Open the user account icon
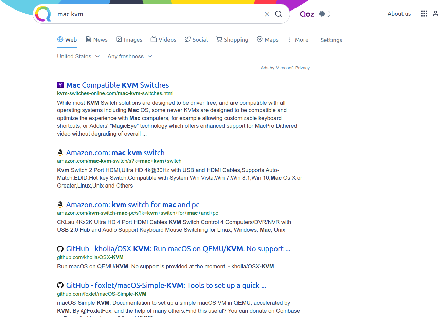 [x=436, y=14]
